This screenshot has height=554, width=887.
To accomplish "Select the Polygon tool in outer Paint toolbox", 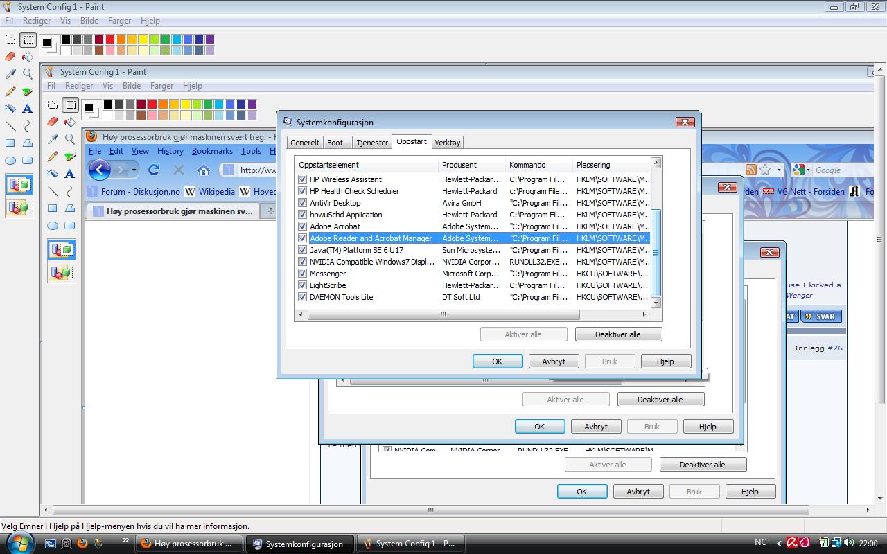I will click(x=28, y=143).
